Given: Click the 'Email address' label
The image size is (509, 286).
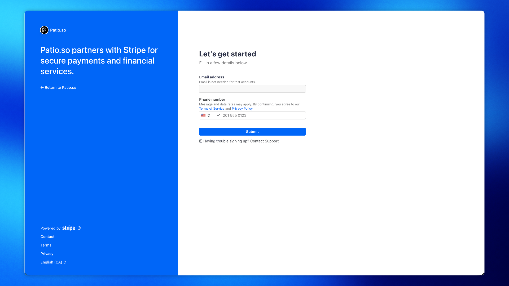Looking at the screenshot, I should click(x=212, y=77).
